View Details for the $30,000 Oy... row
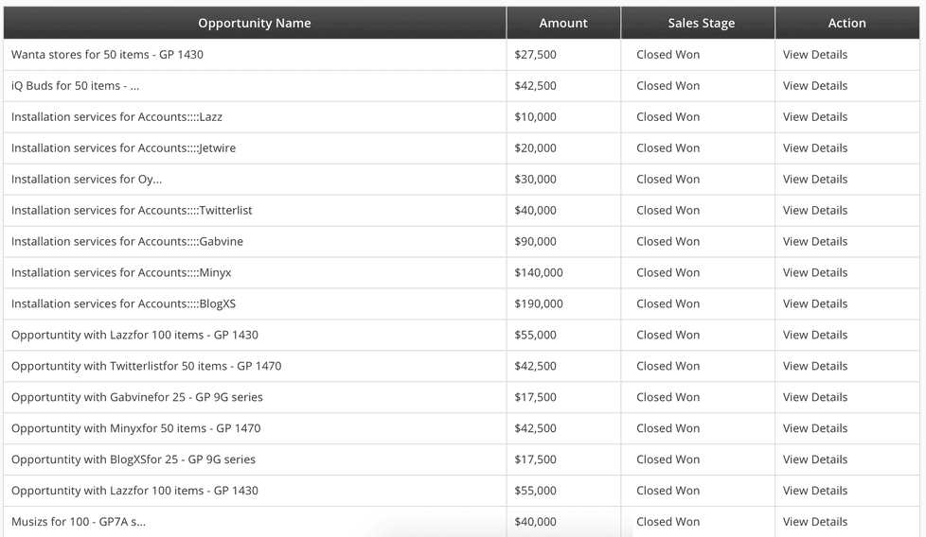The image size is (926, 537). pos(815,180)
